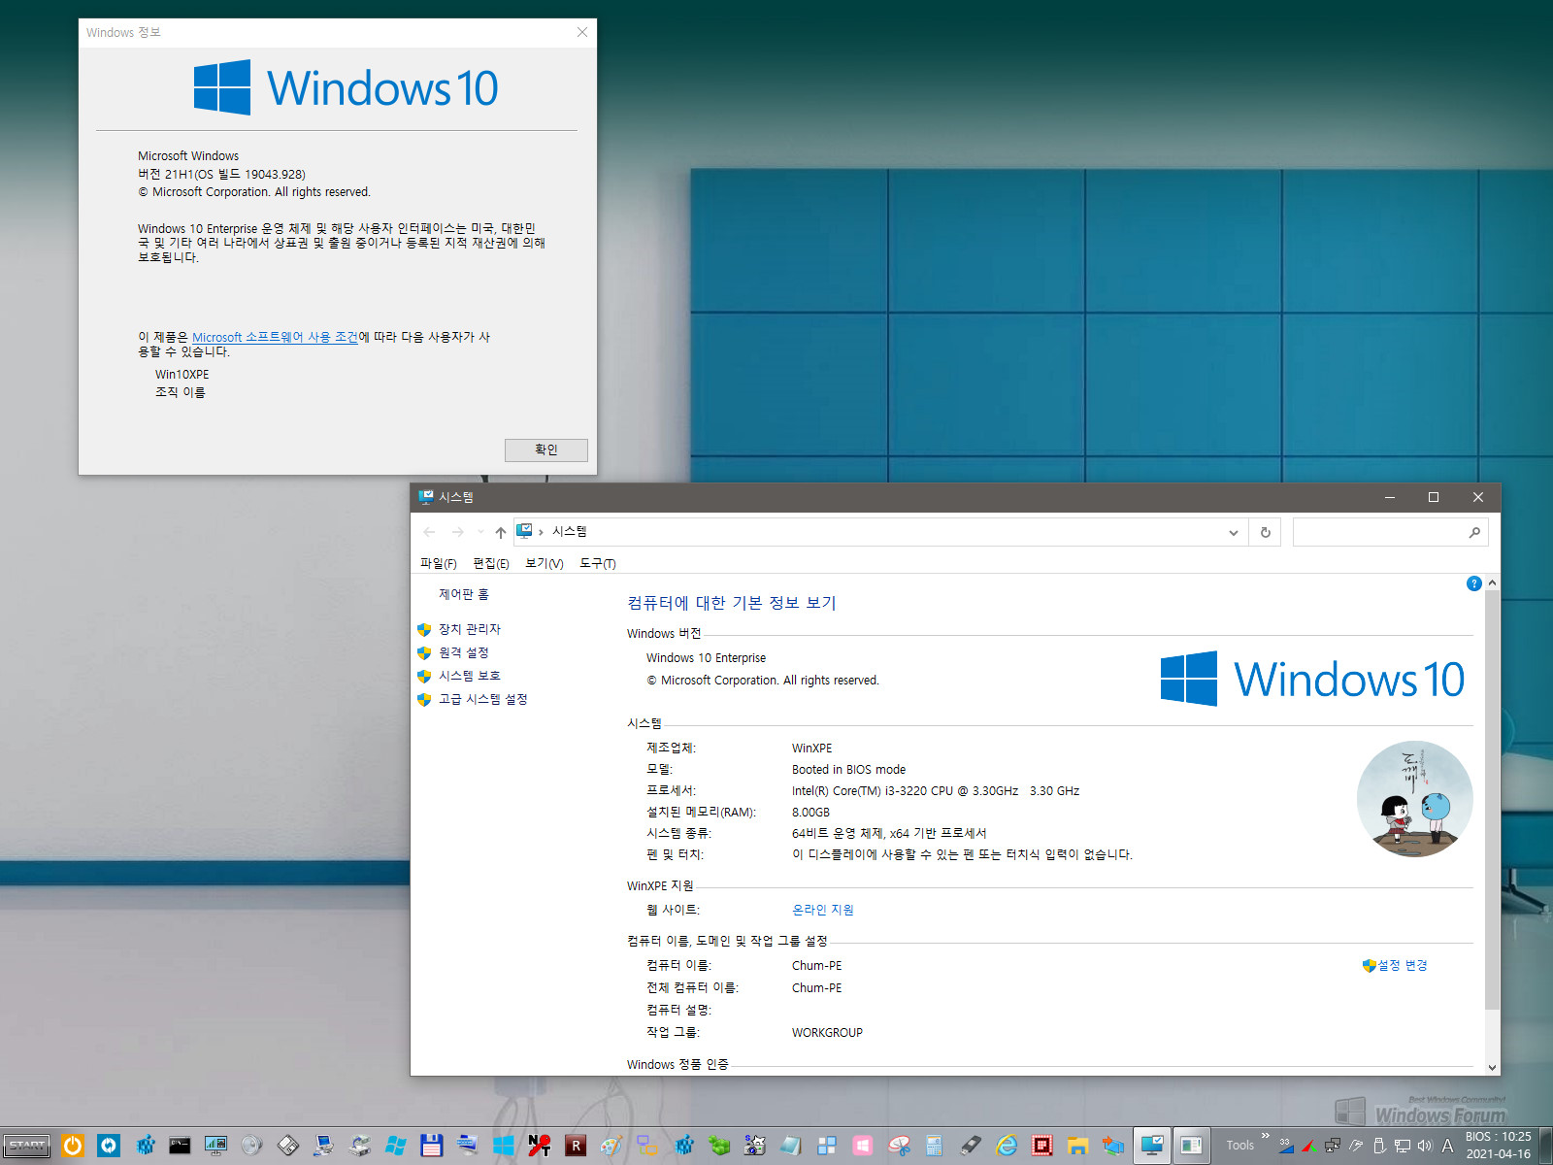
Task: Open Calculator from the taskbar
Action: coord(934,1146)
